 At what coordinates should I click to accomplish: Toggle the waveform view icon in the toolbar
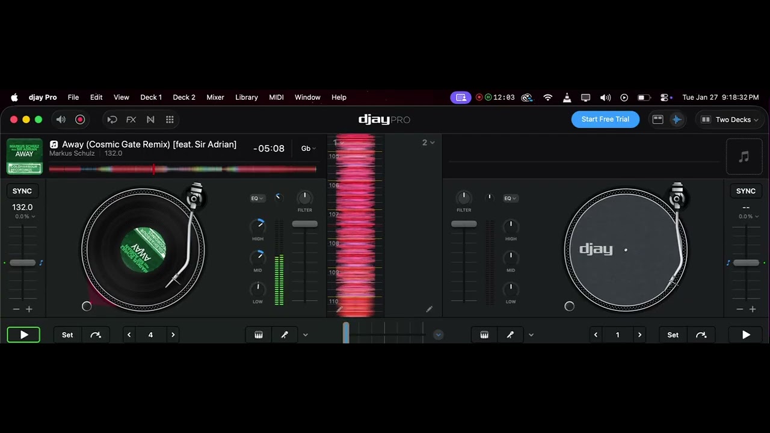(677, 120)
